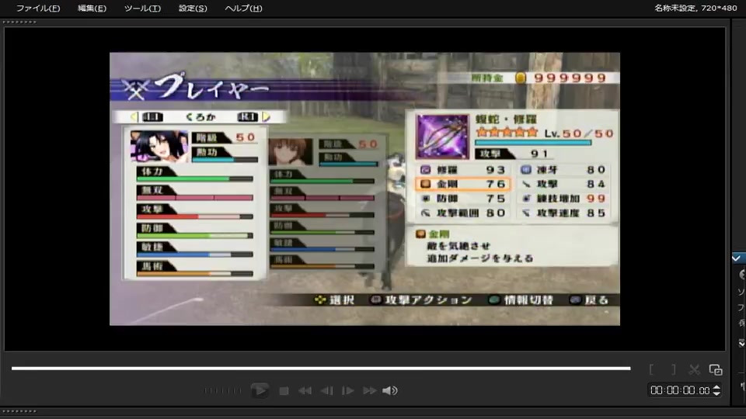Decrease the timecode with the down arrow
This screenshot has height=419, width=746.
click(716, 394)
